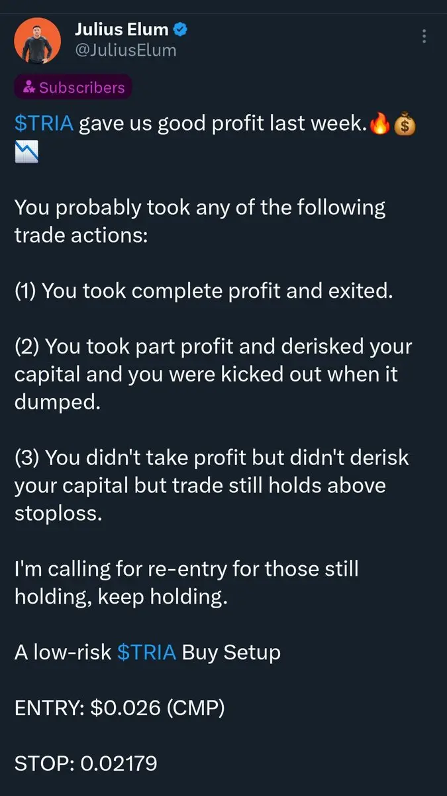447x796 pixels.
Task: Click the money bag emoji
Action: tap(404, 125)
